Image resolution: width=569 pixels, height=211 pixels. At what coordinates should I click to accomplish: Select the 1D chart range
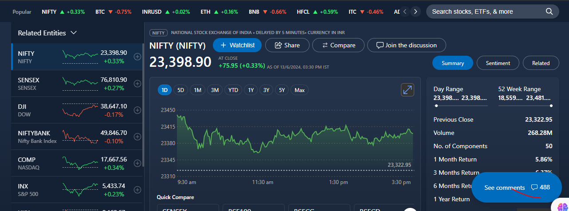pos(164,90)
